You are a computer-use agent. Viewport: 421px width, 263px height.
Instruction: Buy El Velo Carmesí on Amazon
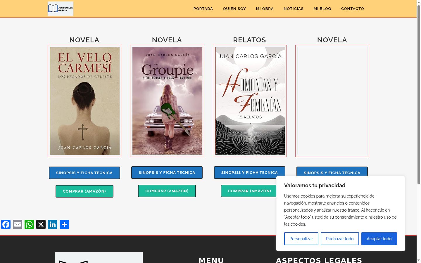point(84,191)
